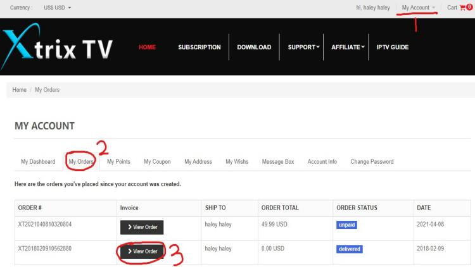Expand the SUPPORT menu
This screenshot has width=475, height=267.
[x=303, y=47]
